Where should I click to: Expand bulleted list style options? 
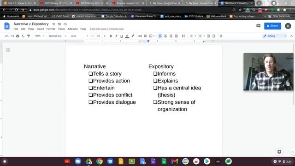(x=204, y=36)
